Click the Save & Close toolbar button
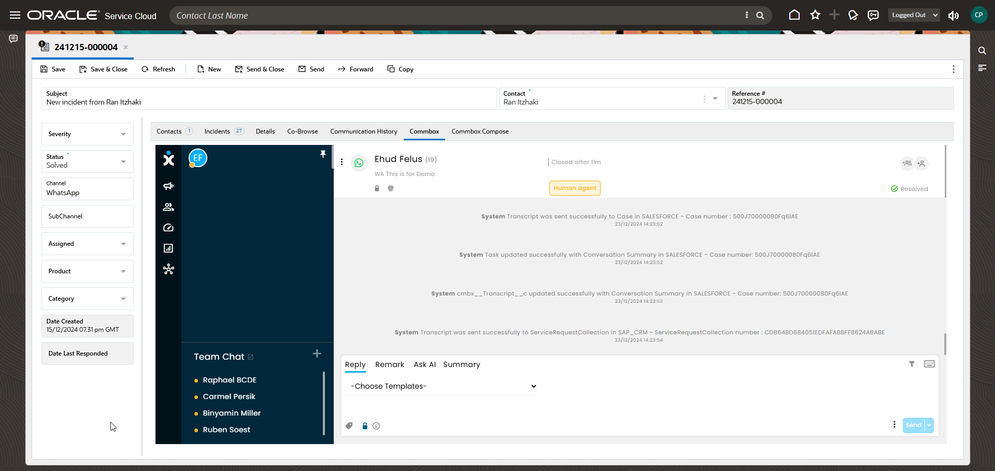The image size is (995, 471). tap(103, 69)
